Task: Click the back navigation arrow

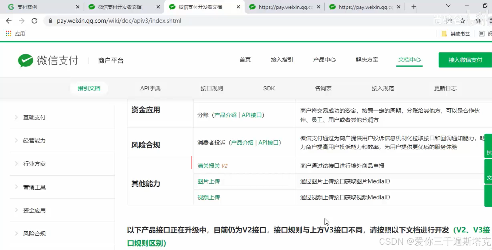Action: (x=9, y=21)
